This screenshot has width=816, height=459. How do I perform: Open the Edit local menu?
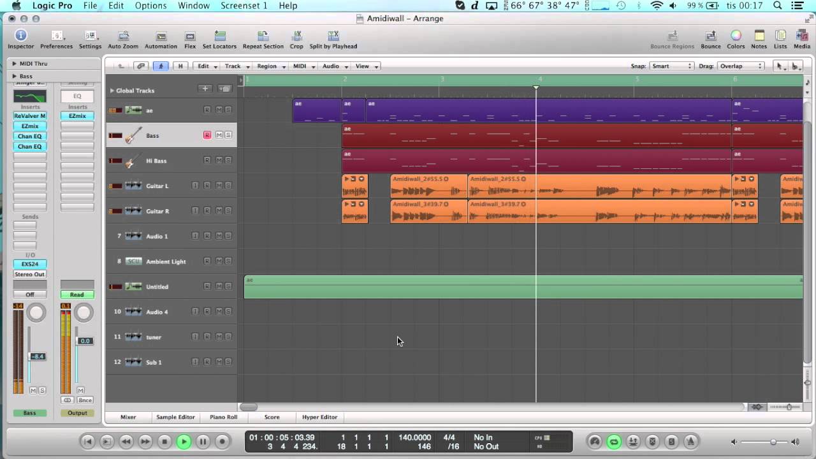207,66
